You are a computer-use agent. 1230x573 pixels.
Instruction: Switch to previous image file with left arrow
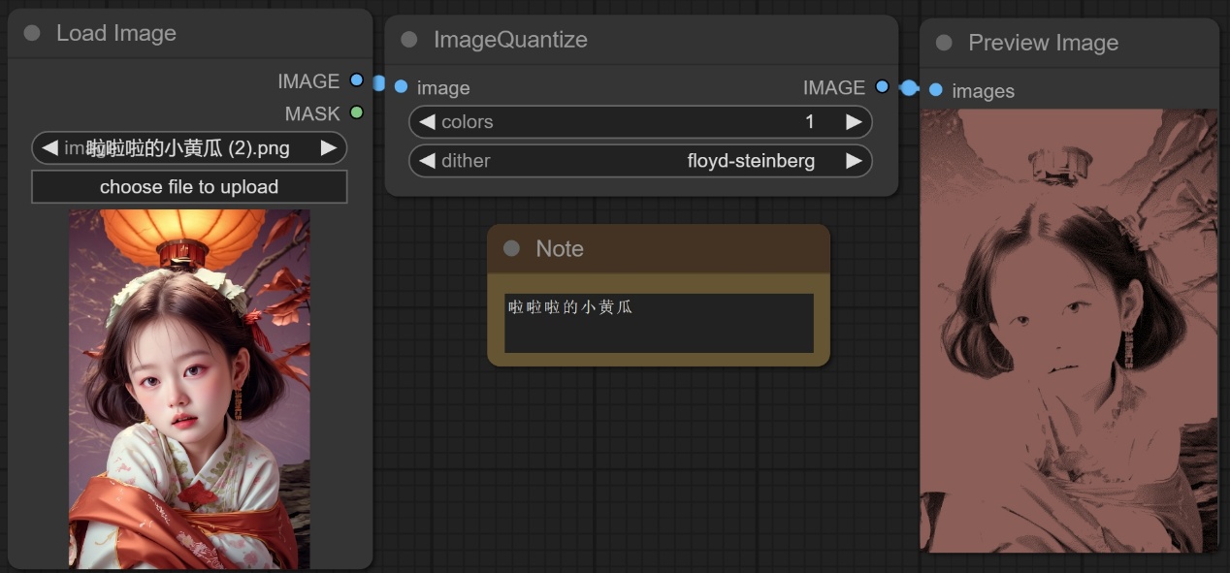click(x=49, y=148)
